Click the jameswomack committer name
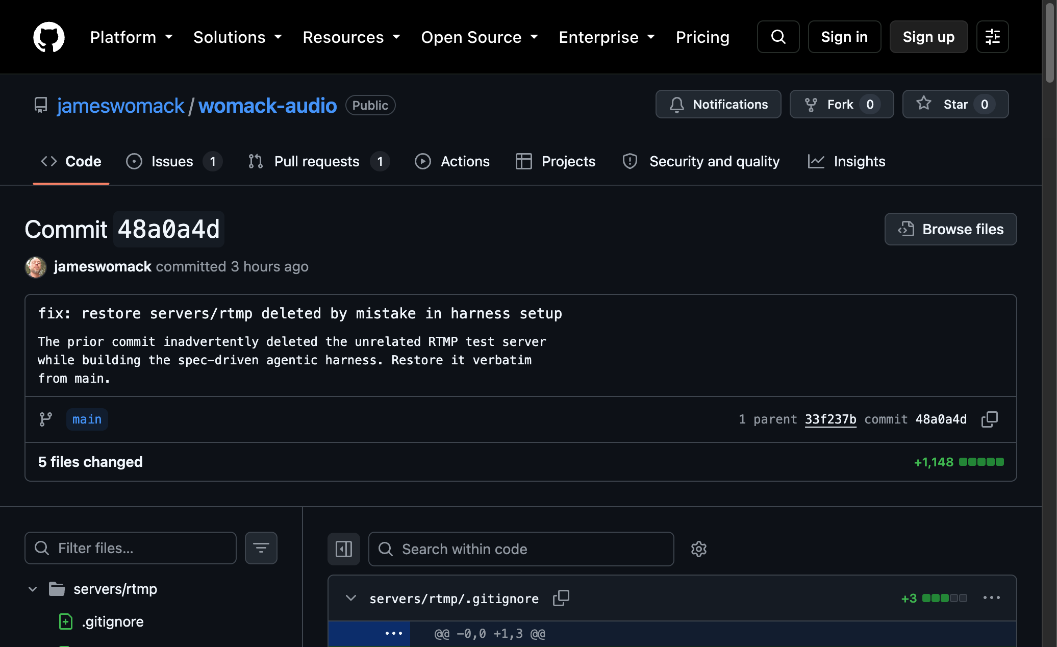The width and height of the screenshot is (1057, 647). point(103,266)
